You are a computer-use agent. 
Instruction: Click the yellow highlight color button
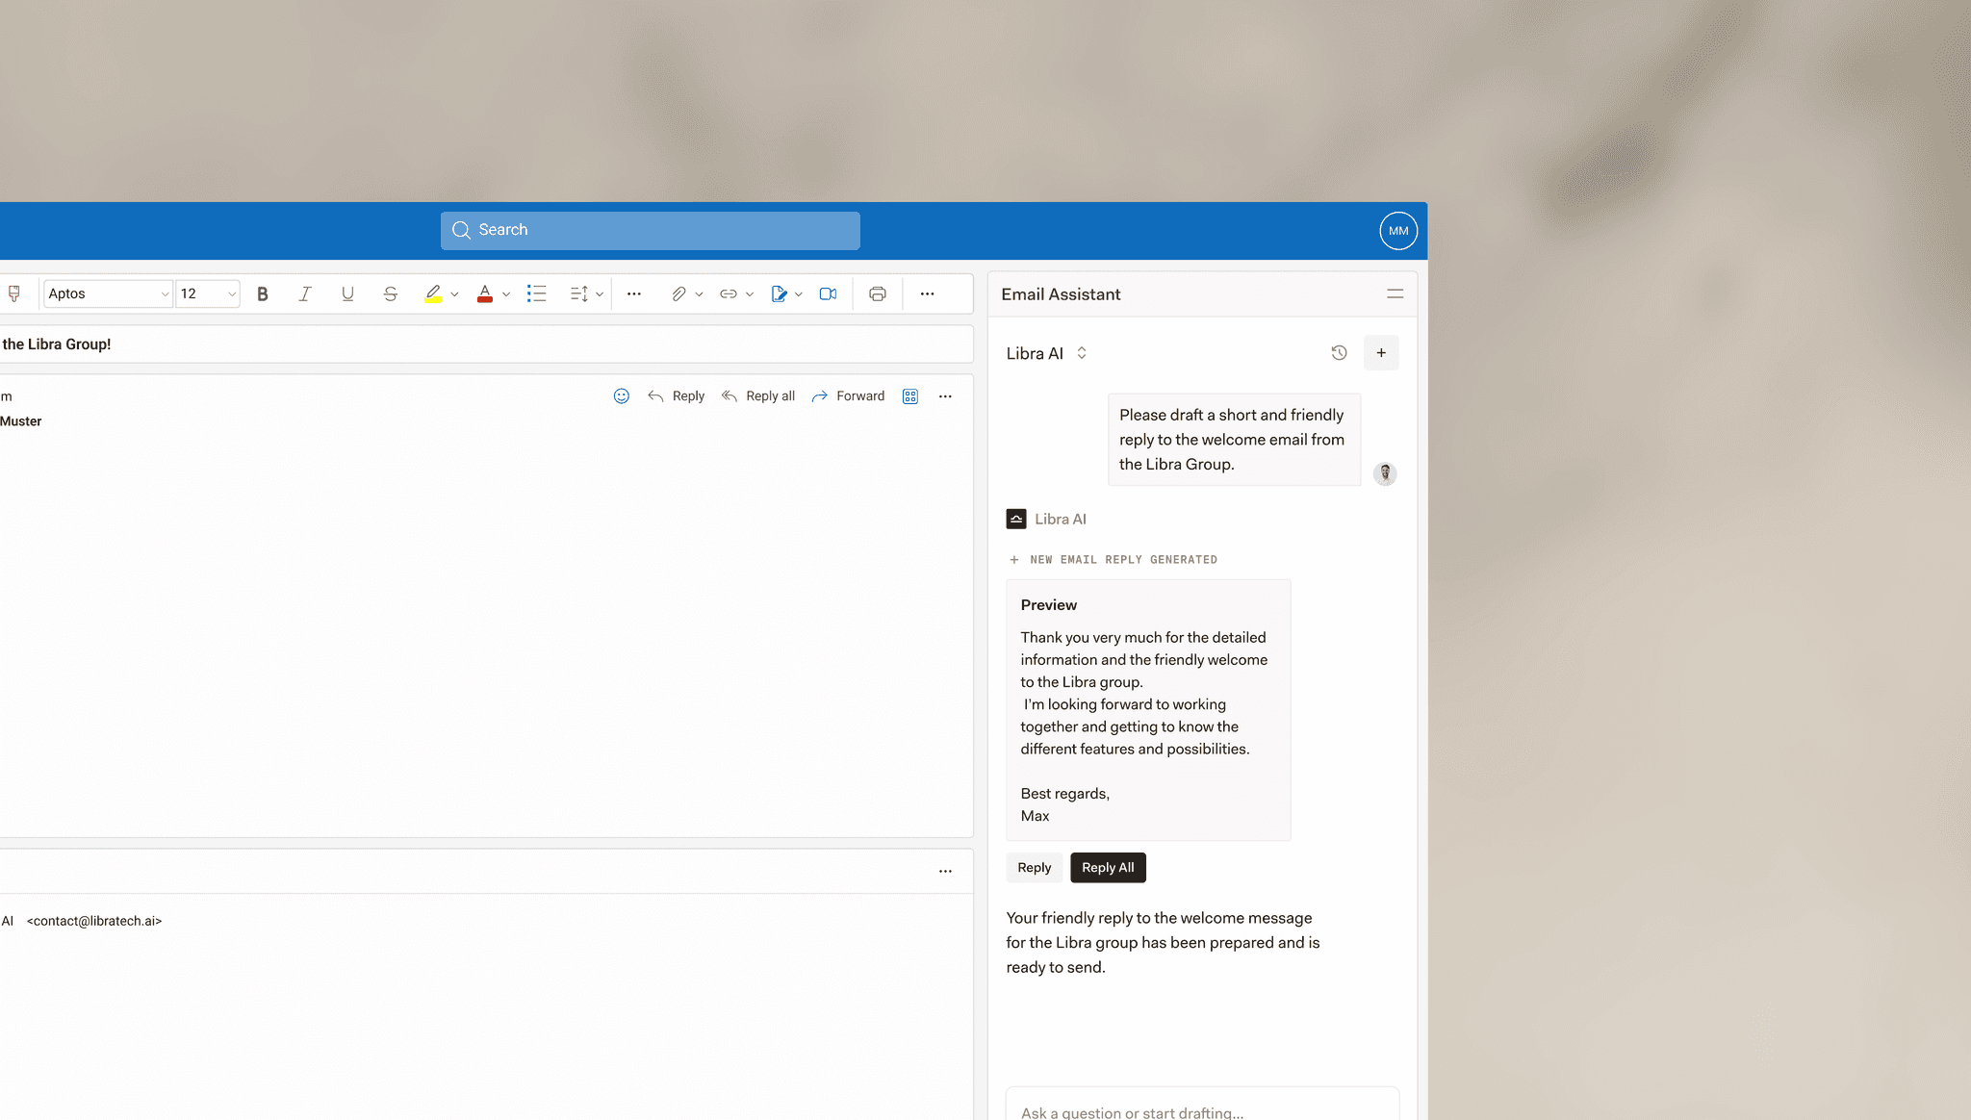click(x=433, y=294)
